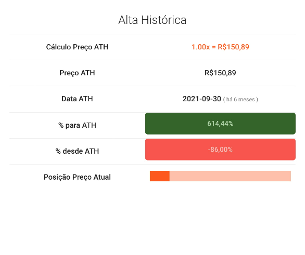The image size is (305, 255).
Task: Click the green 614,44% badge
Action: (220, 124)
